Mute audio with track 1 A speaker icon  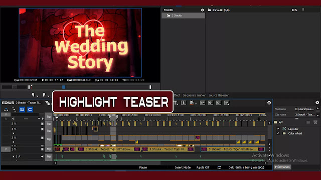click(42, 156)
